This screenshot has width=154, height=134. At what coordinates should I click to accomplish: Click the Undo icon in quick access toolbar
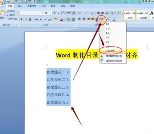click(16, 1)
